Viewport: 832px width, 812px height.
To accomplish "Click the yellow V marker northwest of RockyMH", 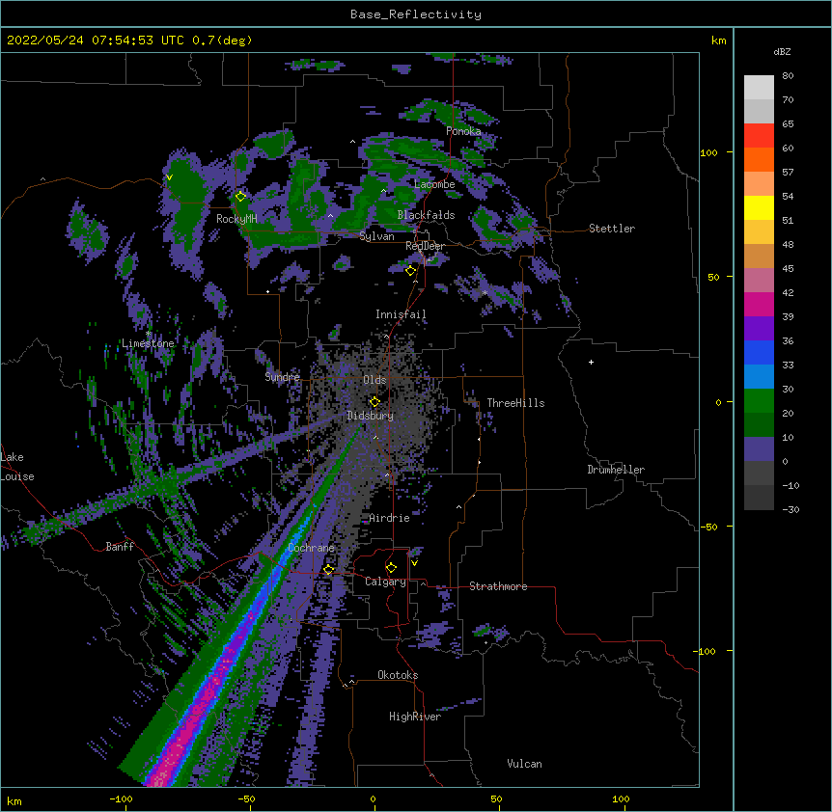I will coord(169,177).
